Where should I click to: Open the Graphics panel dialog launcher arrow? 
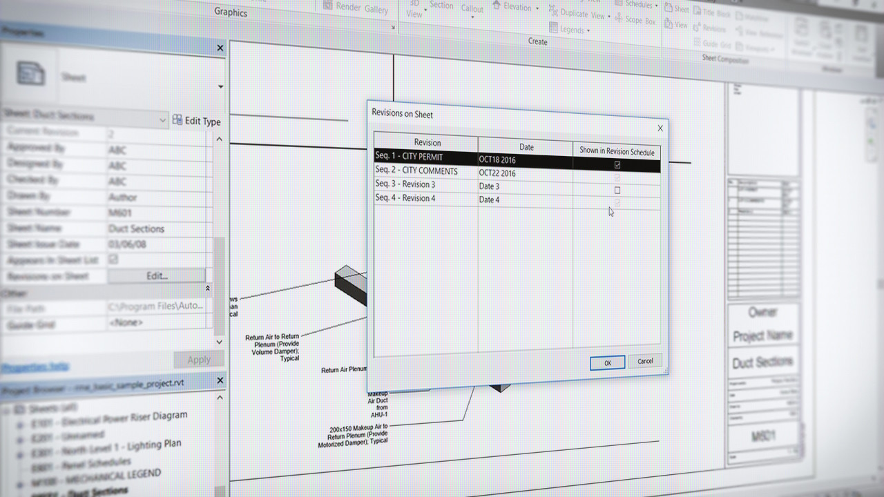click(x=394, y=28)
